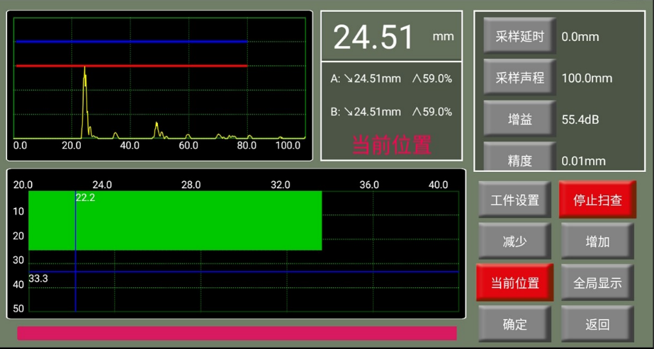
Task: Tap the 增益 (gain) button
Action: coord(519,120)
